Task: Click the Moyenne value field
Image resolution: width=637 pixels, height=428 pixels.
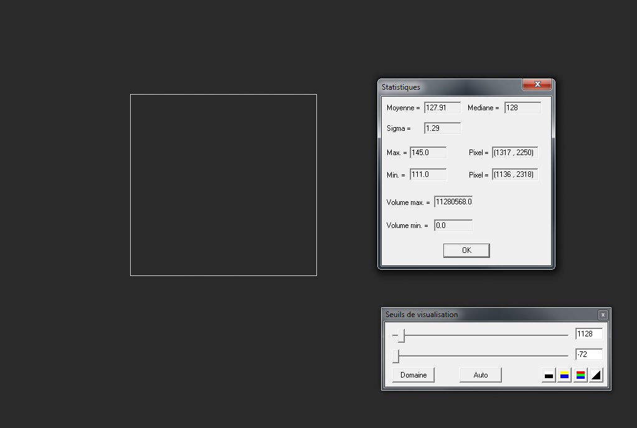Action: coord(442,108)
